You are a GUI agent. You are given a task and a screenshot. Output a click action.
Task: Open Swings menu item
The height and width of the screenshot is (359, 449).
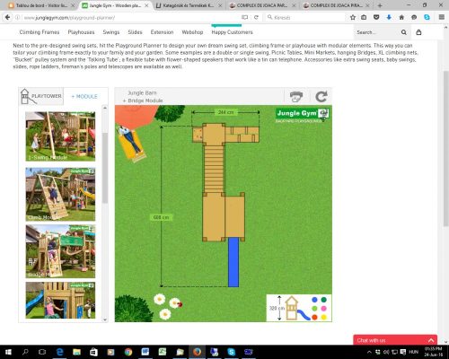pos(111,32)
